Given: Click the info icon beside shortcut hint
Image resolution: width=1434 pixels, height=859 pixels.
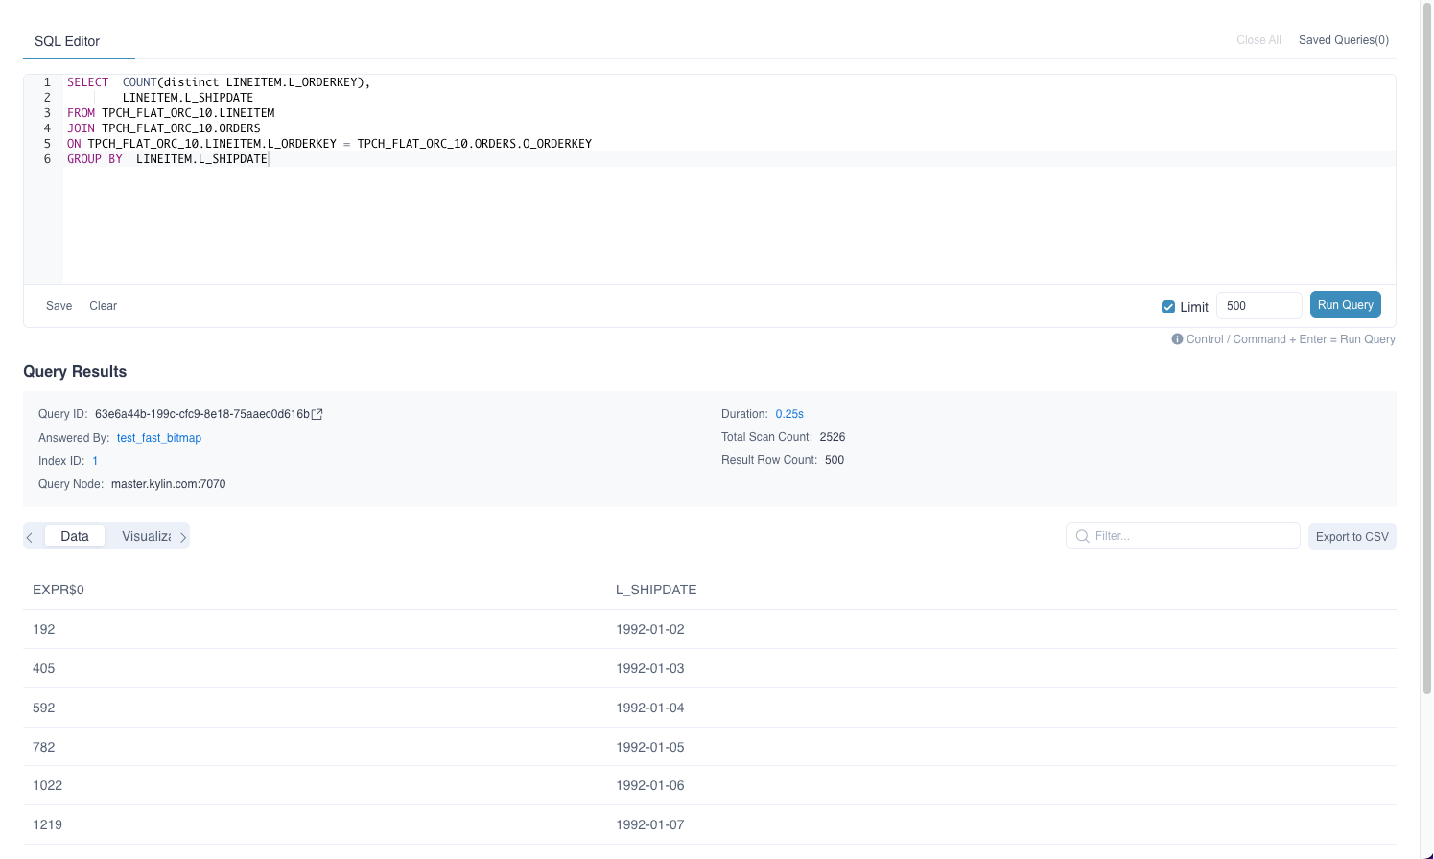Looking at the screenshot, I should (1177, 339).
